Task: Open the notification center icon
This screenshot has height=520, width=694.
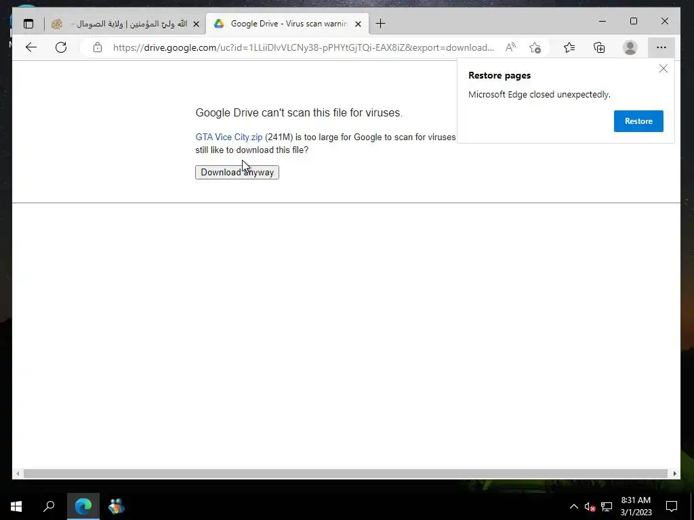Action: tap(672, 506)
